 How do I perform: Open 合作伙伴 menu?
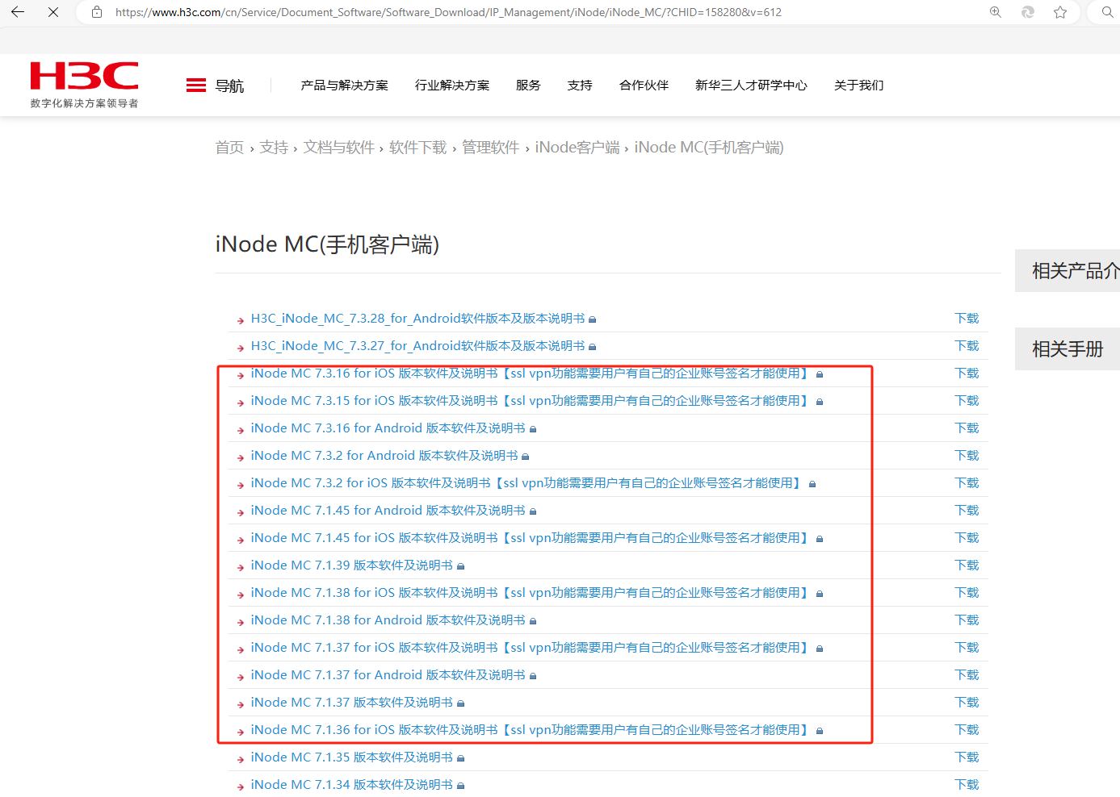click(644, 86)
